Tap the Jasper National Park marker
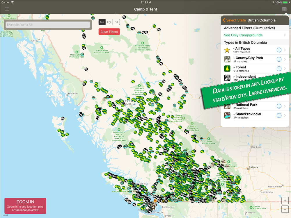Image resolution: width=291 pixels, height=218 pixels. 209,139
